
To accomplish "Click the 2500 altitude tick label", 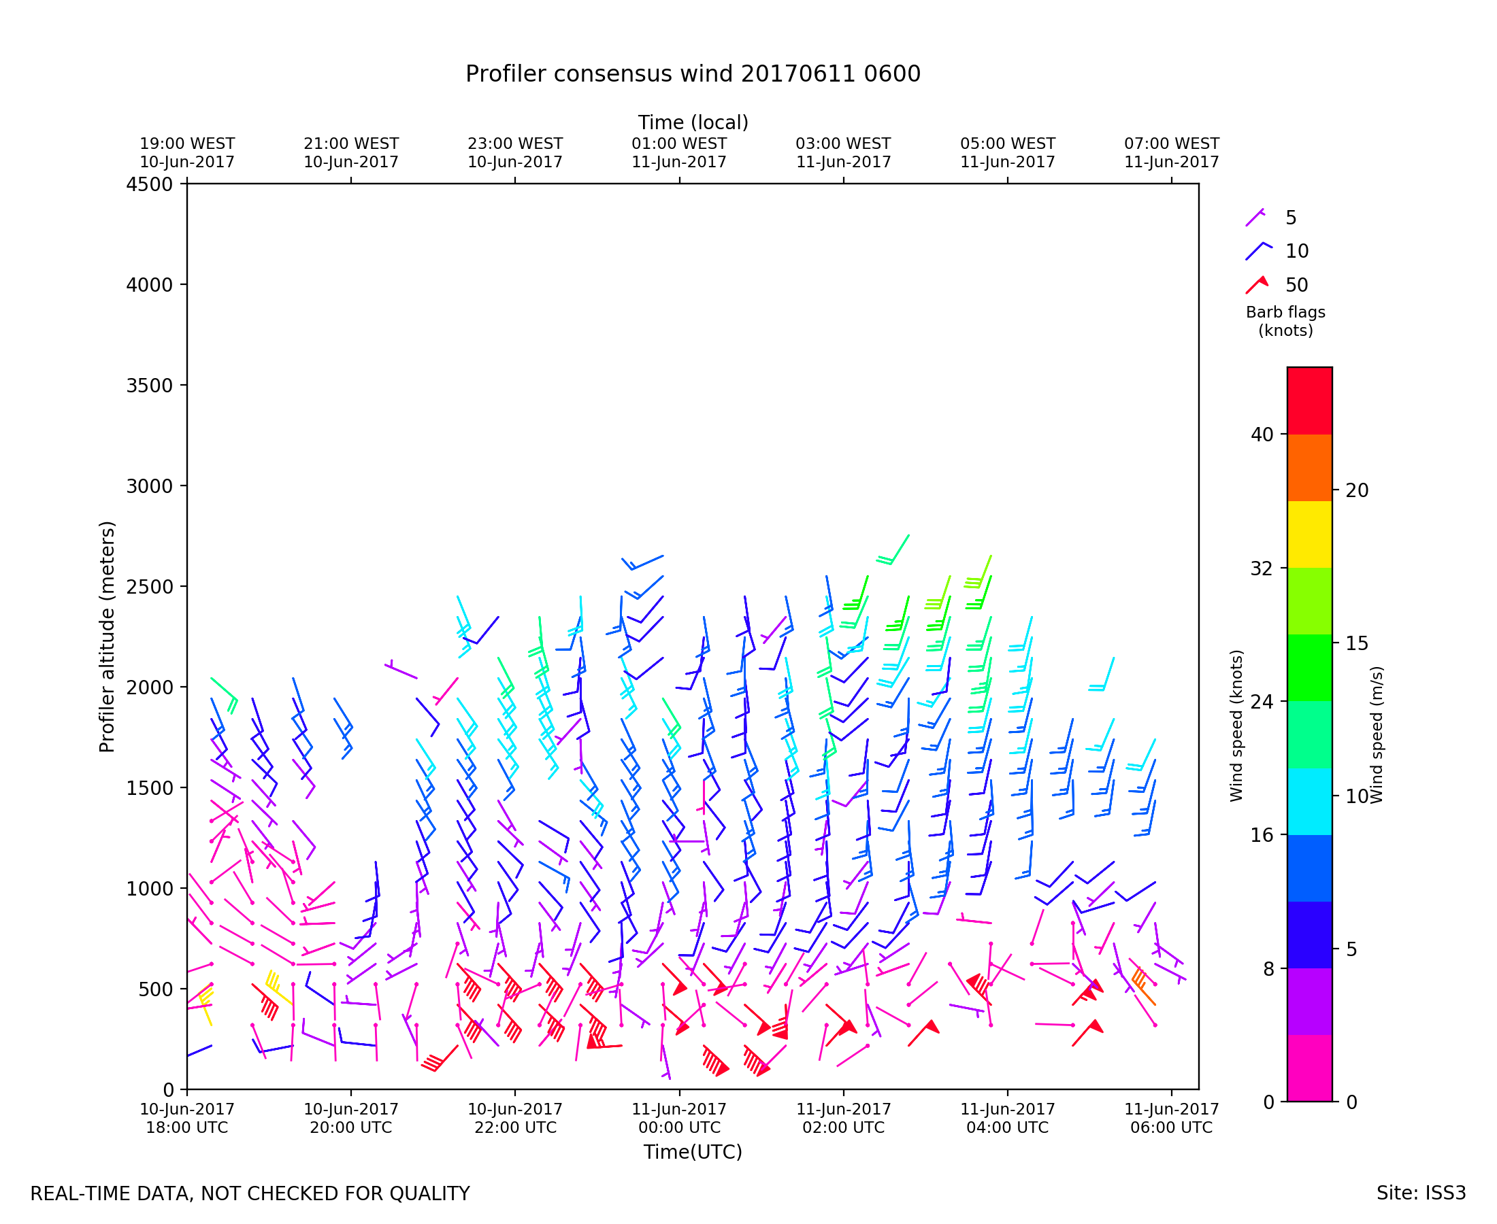I will (x=149, y=587).
